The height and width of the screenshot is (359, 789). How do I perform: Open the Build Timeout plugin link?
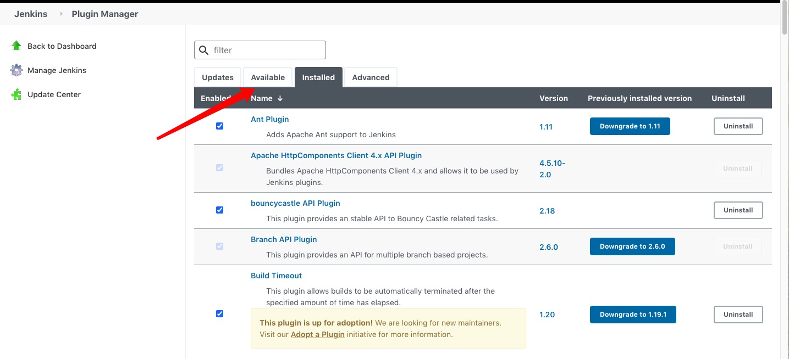click(277, 276)
